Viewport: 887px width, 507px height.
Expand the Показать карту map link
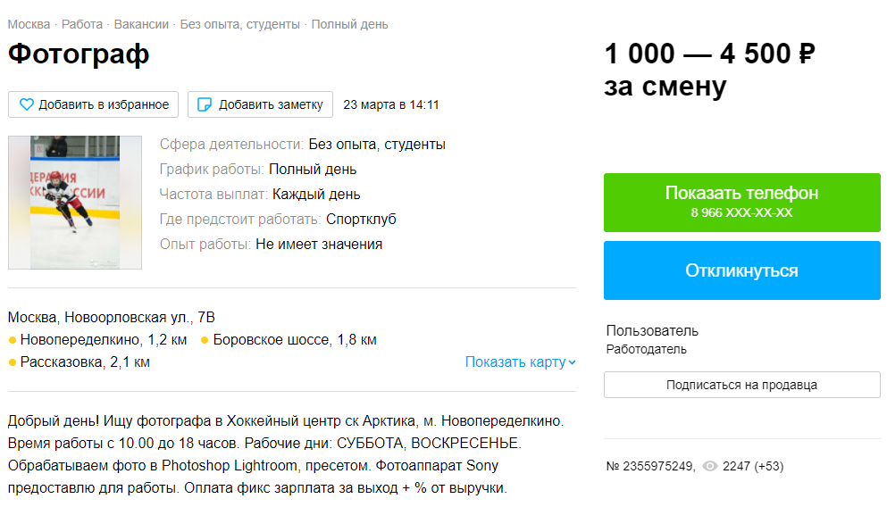pos(515,362)
